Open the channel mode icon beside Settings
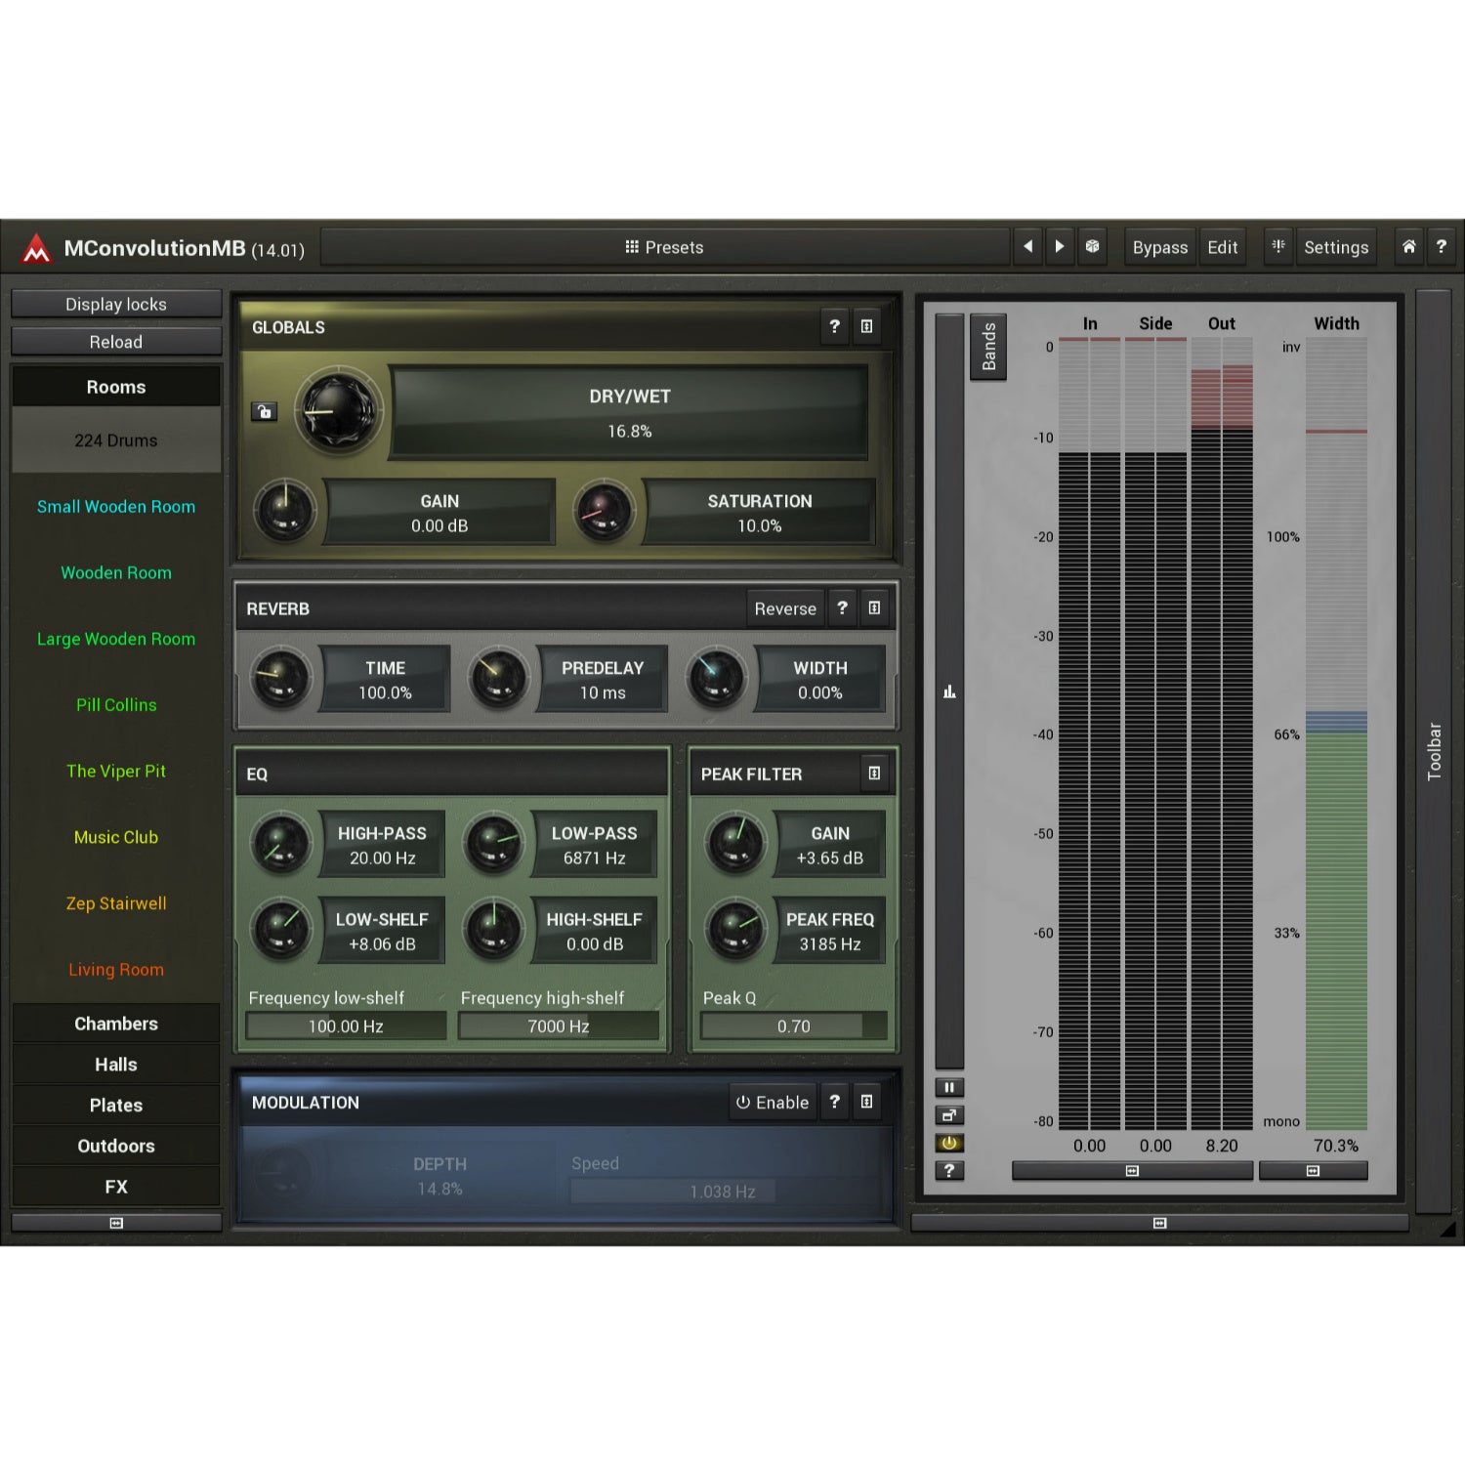This screenshot has width=1465, height=1465. pyautogui.click(x=1277, y=247)
